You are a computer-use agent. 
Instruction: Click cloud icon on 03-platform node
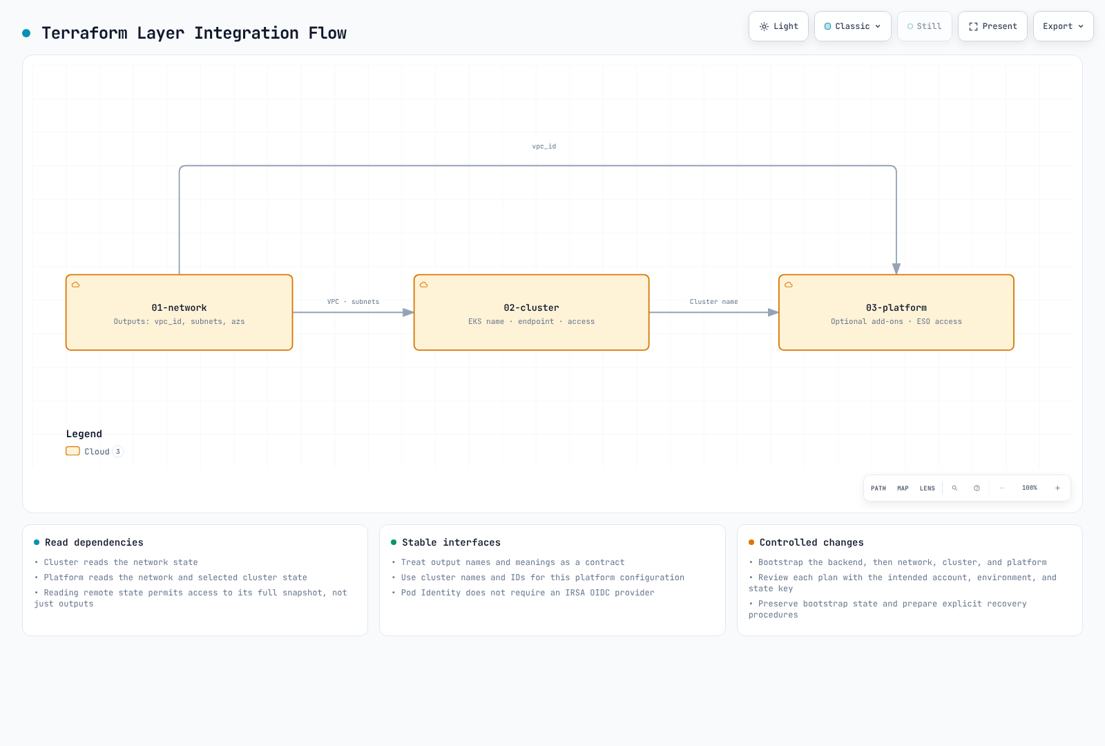coord(789,285)
